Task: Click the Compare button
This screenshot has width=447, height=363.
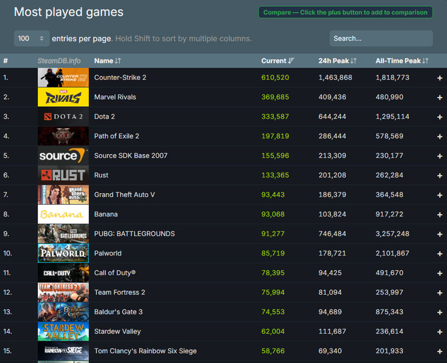Action: click(345, 12)
